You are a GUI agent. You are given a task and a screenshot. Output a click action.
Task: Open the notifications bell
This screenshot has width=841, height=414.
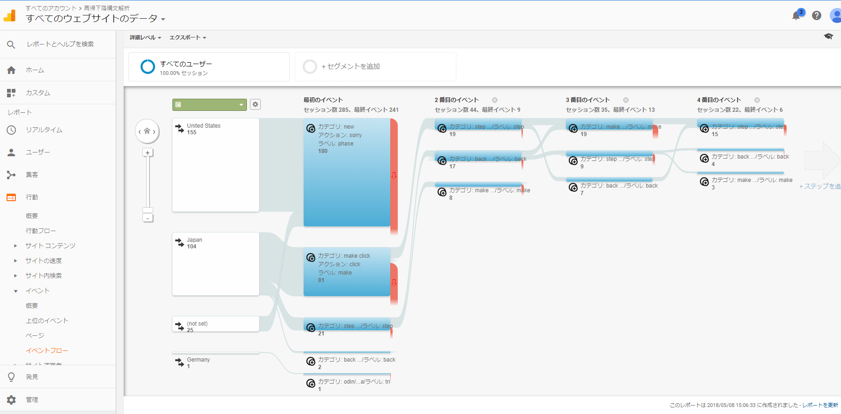[796, 16]
